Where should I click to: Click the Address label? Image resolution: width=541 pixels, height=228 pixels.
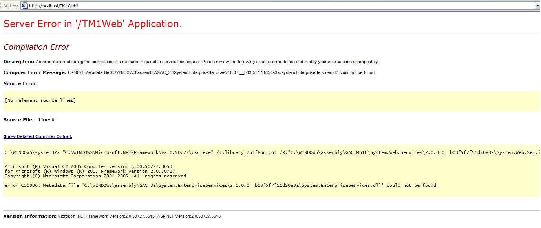point(11,5)
